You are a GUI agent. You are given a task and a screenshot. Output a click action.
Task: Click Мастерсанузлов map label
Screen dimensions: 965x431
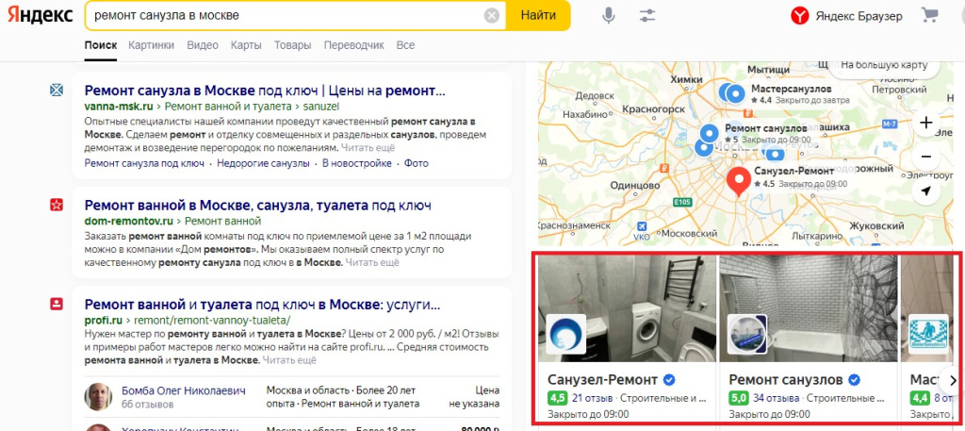pos(791,90)
